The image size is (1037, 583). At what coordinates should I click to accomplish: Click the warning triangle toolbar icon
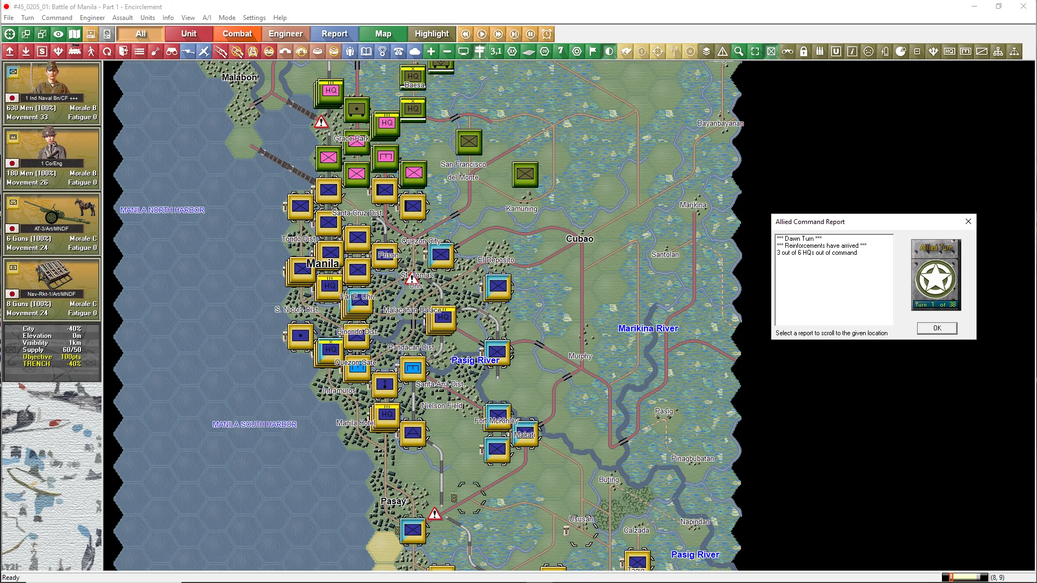(x=723, y=52)
